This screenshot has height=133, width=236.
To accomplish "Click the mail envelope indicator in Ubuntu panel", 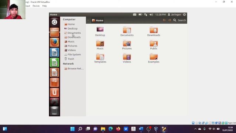I will point(135,14).
